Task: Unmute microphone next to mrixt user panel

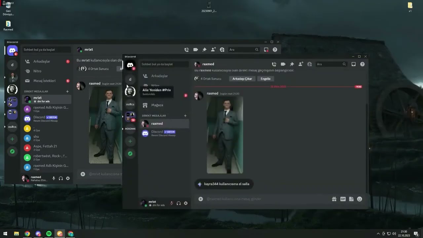Action: (172, 203)
